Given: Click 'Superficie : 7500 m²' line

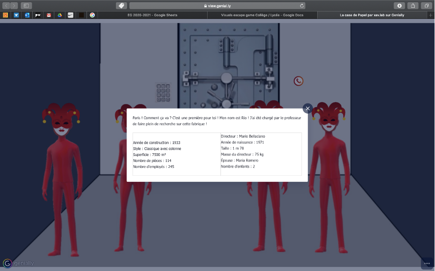Looking at the screenshot, I should [149, 155].
